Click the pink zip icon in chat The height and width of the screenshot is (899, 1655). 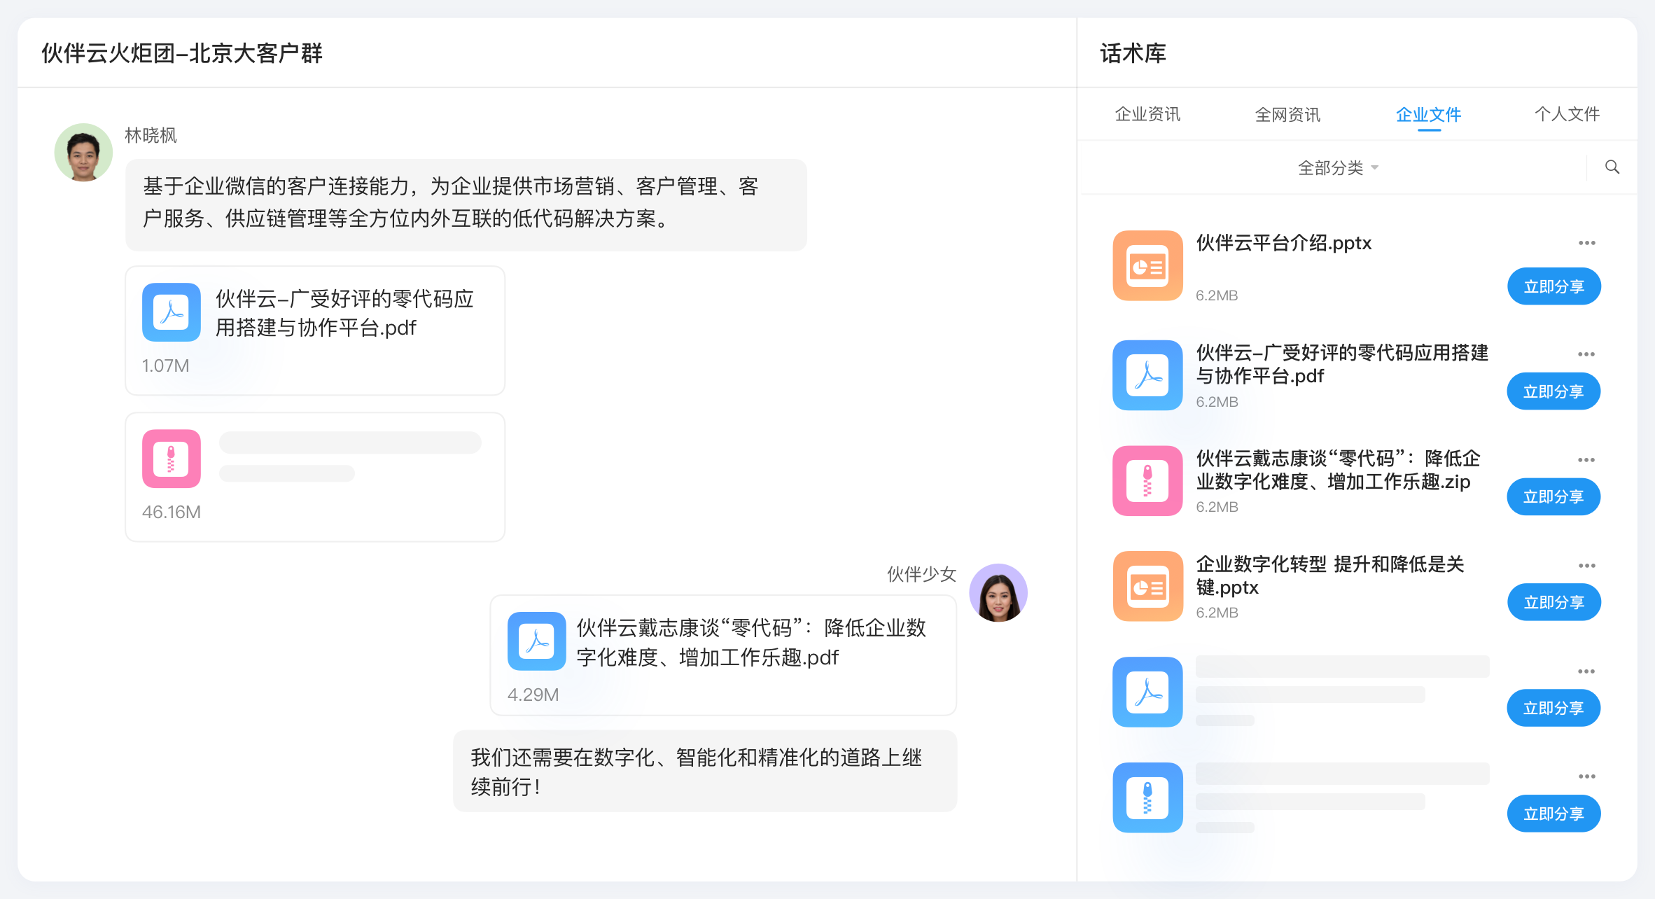click(x=172, y=459)
